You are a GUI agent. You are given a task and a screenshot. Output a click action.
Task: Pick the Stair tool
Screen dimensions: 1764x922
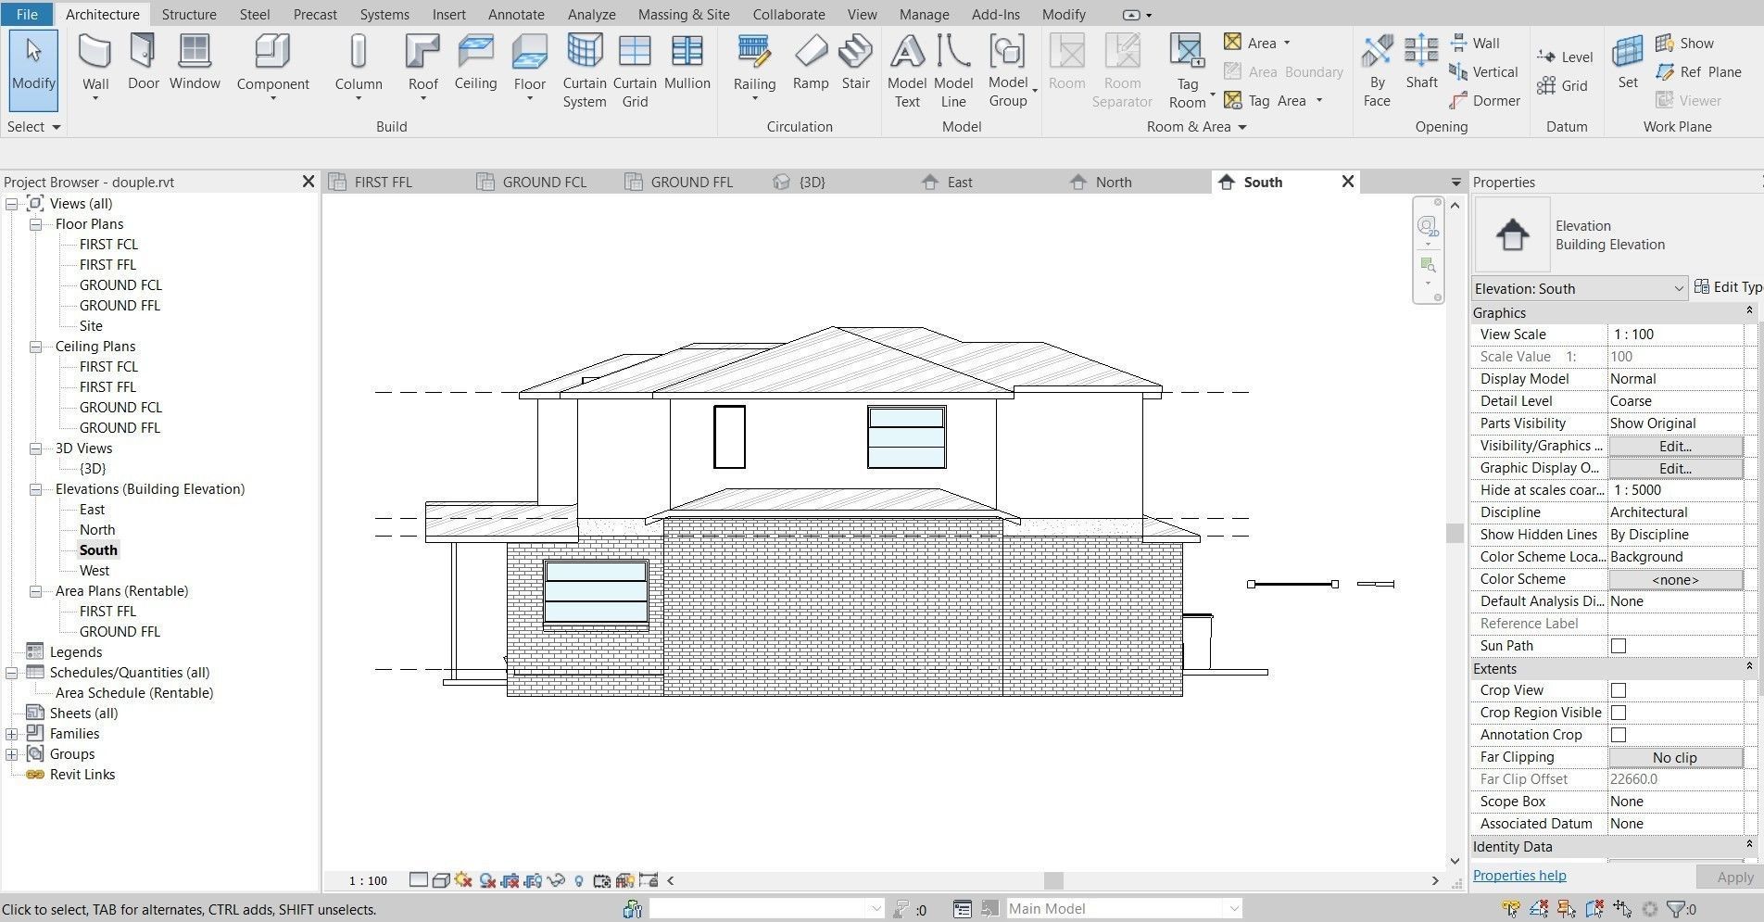(x=855, y=63)
